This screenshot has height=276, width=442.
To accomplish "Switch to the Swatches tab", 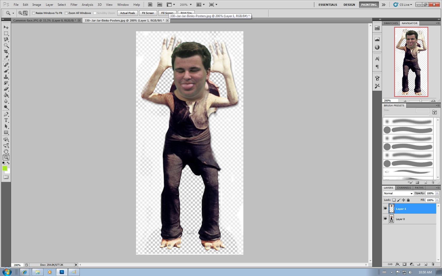I will tap(391, 23).
